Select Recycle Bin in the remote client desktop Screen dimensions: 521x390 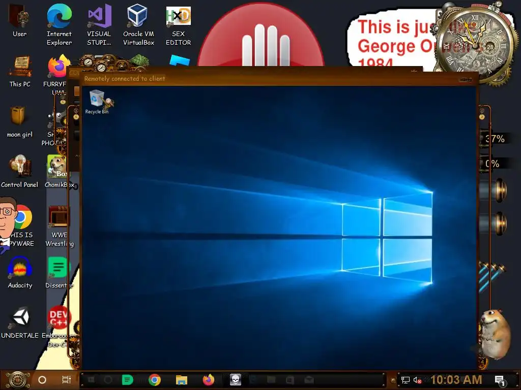[x=97, y=102]
